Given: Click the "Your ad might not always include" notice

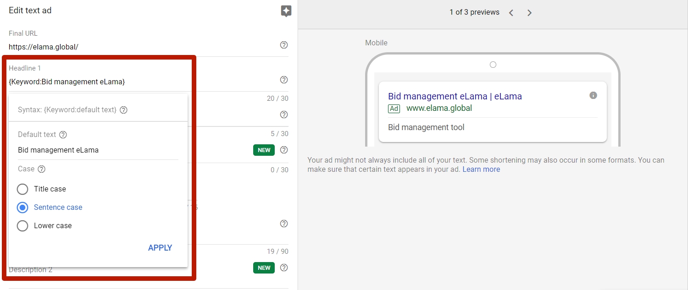Looking at the screenshot, I should pos(486,165).
